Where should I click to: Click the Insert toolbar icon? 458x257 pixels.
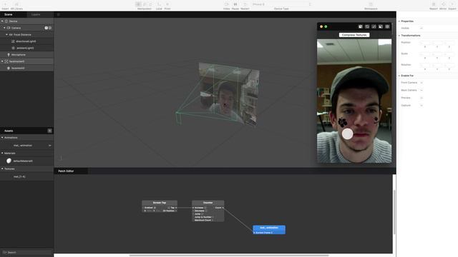pos(5,4)
